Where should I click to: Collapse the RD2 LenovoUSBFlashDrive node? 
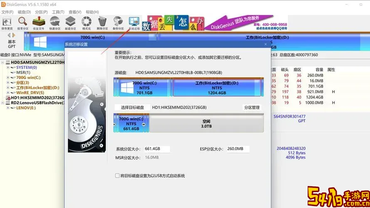click(2, 103)
